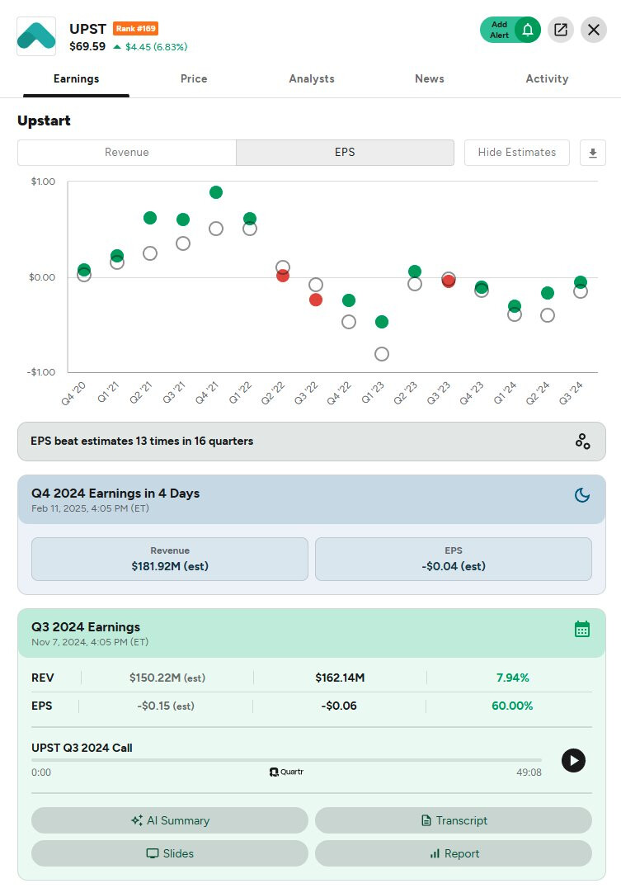Click the call audio progress bar

pos(286,759)
